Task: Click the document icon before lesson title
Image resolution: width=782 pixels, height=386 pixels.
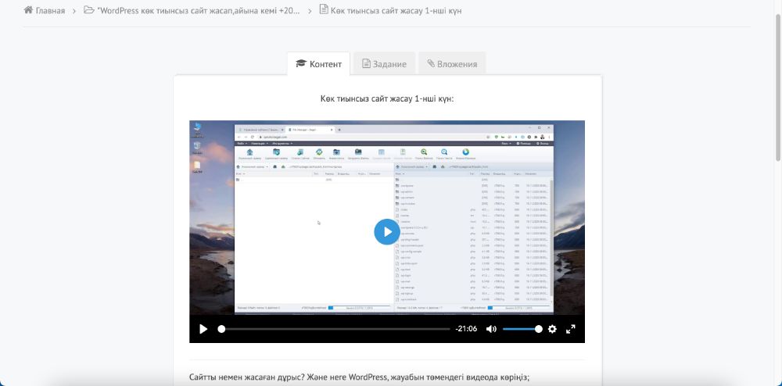Action: 324,10
